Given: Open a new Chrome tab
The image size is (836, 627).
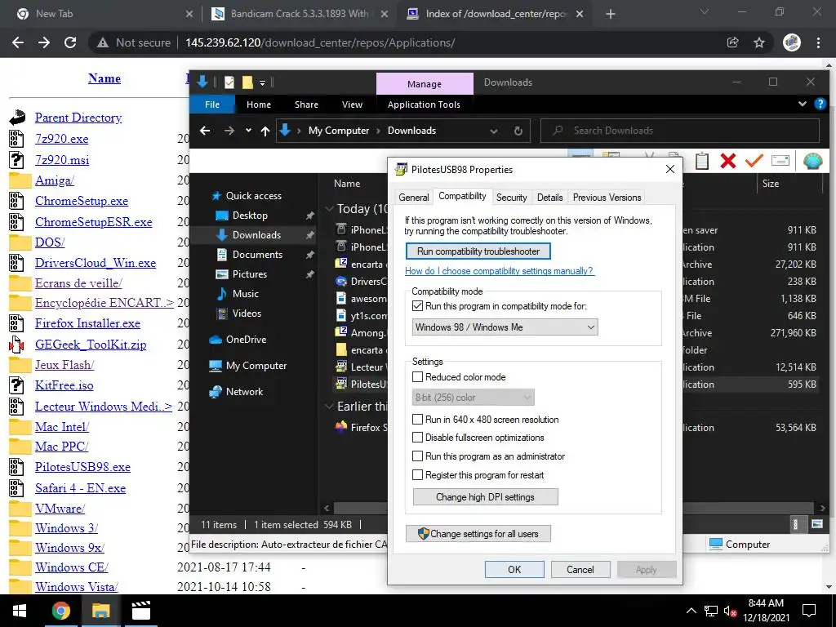Looking at the screenshot, I should click(x=611, y=14).
